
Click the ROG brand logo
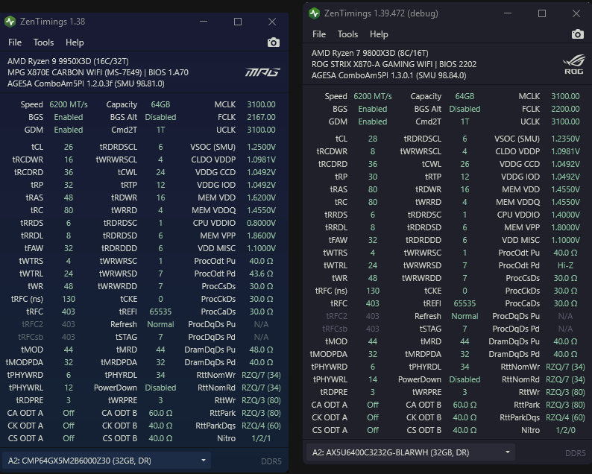[573, 64]
